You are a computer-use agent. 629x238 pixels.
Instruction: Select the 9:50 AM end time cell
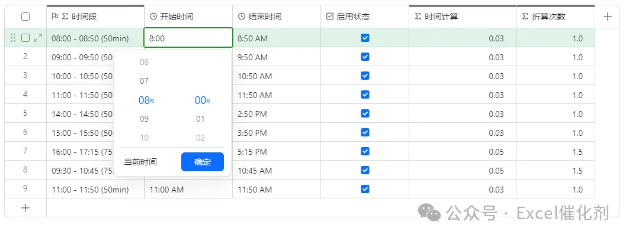pos(277,57)
